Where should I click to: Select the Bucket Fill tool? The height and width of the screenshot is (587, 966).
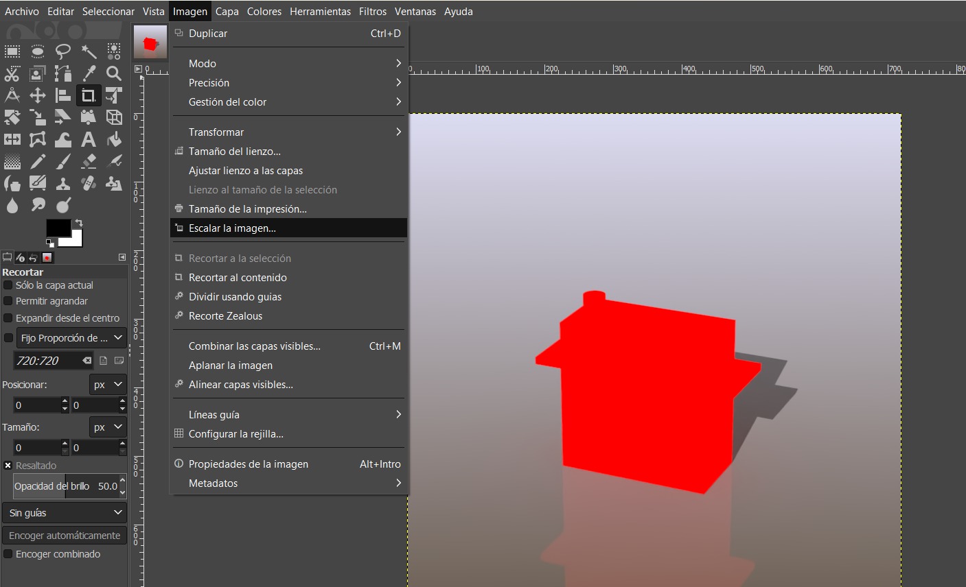[114, 139]
